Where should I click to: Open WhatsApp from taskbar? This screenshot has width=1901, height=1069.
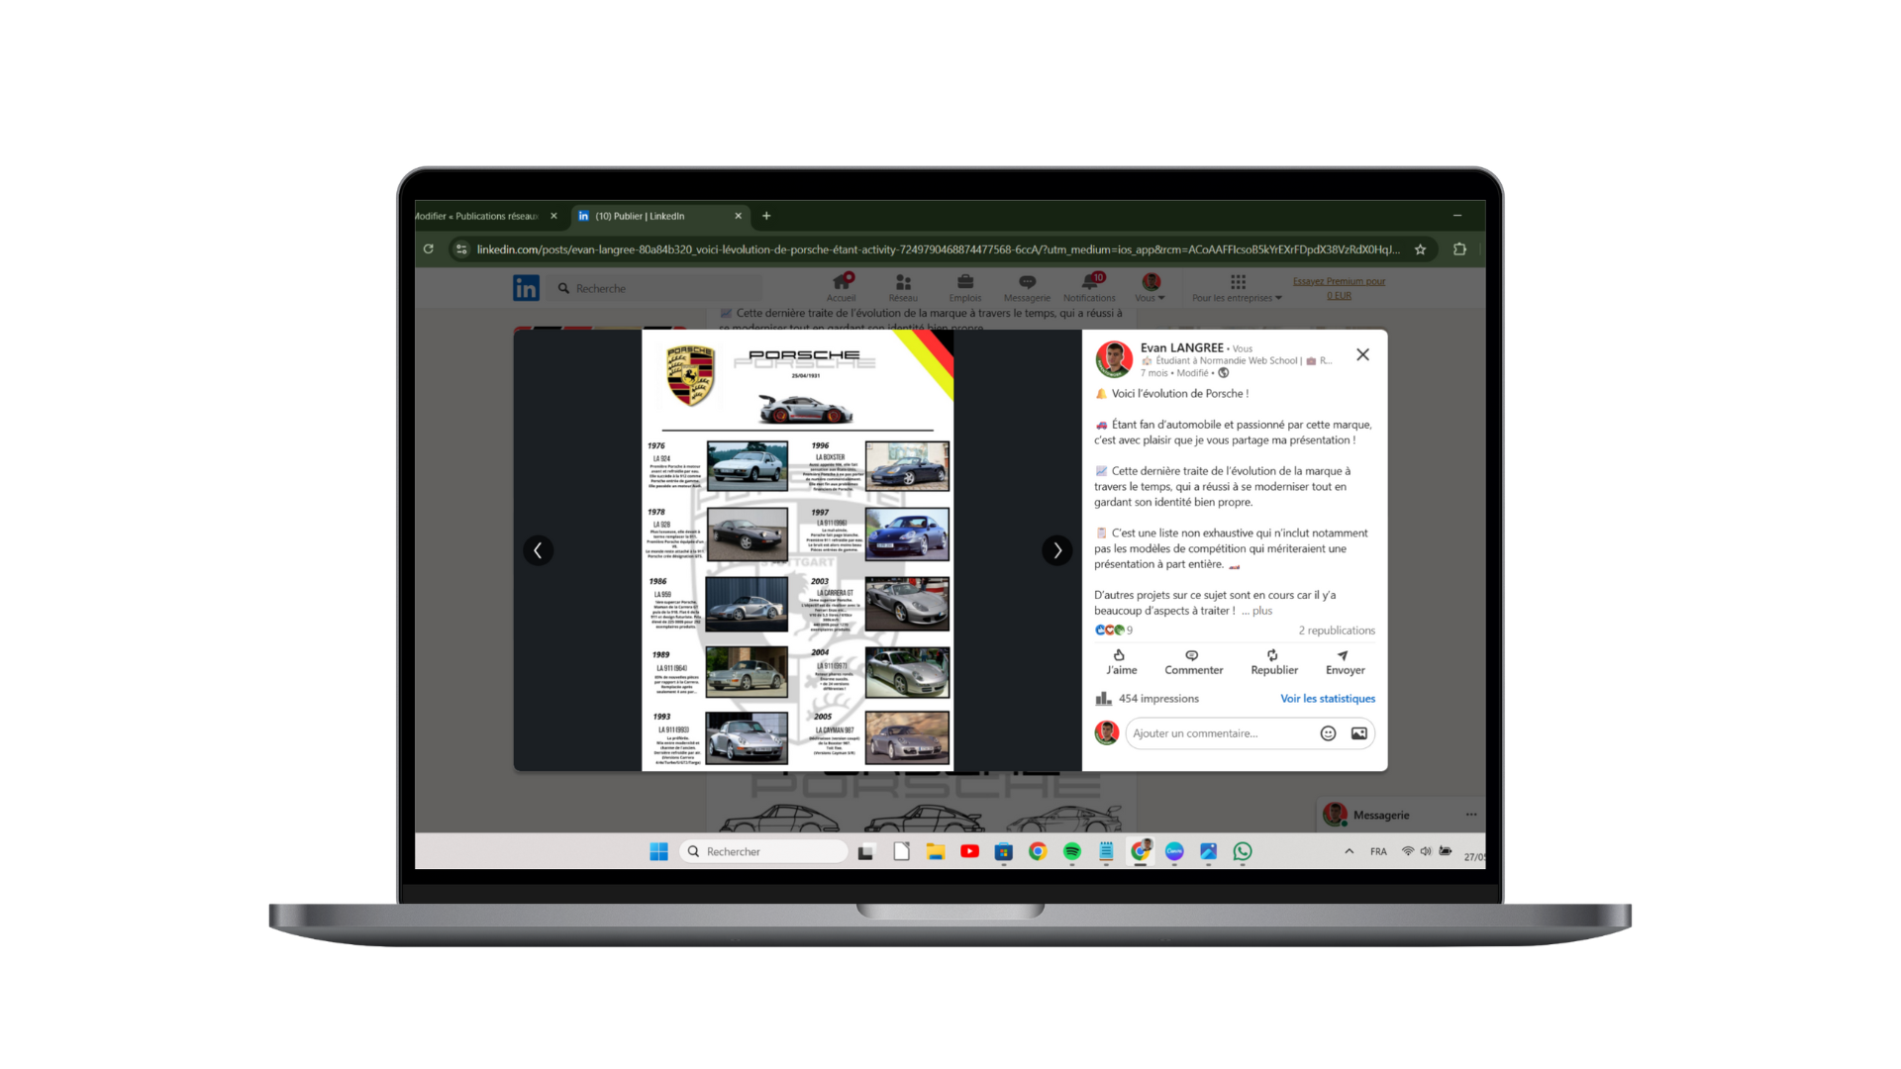click(x=1243, y=851)
